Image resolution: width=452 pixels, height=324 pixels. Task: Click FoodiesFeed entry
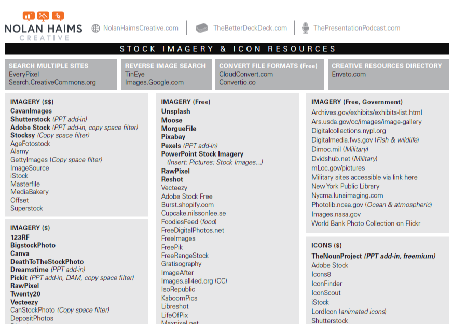click(x=180, y=222)
